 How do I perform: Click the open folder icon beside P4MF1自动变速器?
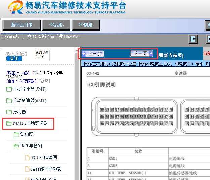click(9, 123)
